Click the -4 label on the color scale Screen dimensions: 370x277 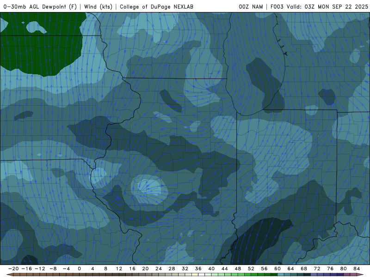(66, 269)
